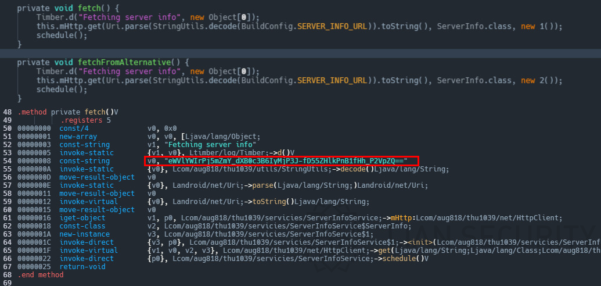
Task: Click the 'const/4' opcode
Action: [x=74, y=128]
